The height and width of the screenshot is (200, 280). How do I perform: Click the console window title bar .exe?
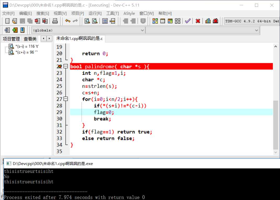click(x=142, y=163)
